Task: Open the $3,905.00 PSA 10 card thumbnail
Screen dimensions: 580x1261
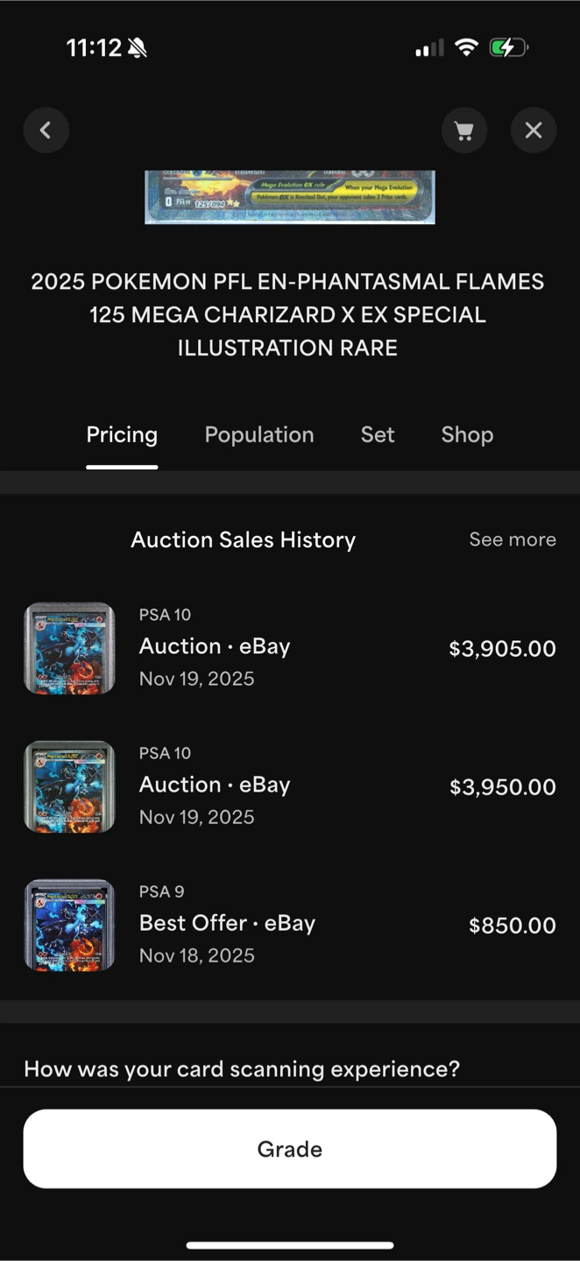Action: click(x=69, y=648)
